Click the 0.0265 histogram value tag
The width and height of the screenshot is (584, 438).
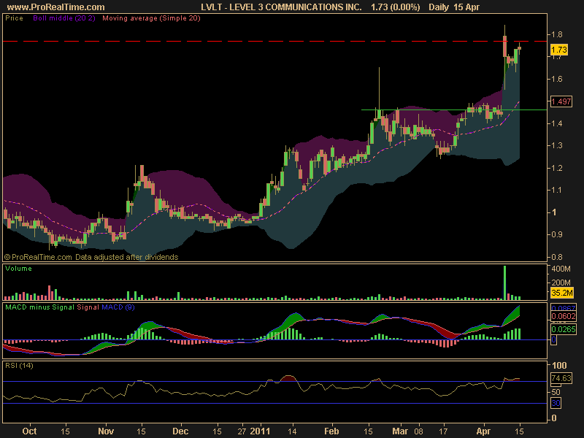(563, 329)
